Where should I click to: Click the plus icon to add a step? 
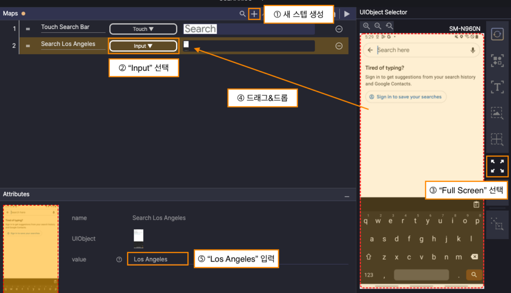[x=255, y=14]
